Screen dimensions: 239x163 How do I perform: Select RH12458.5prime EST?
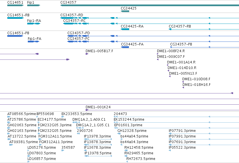[126, 151]
